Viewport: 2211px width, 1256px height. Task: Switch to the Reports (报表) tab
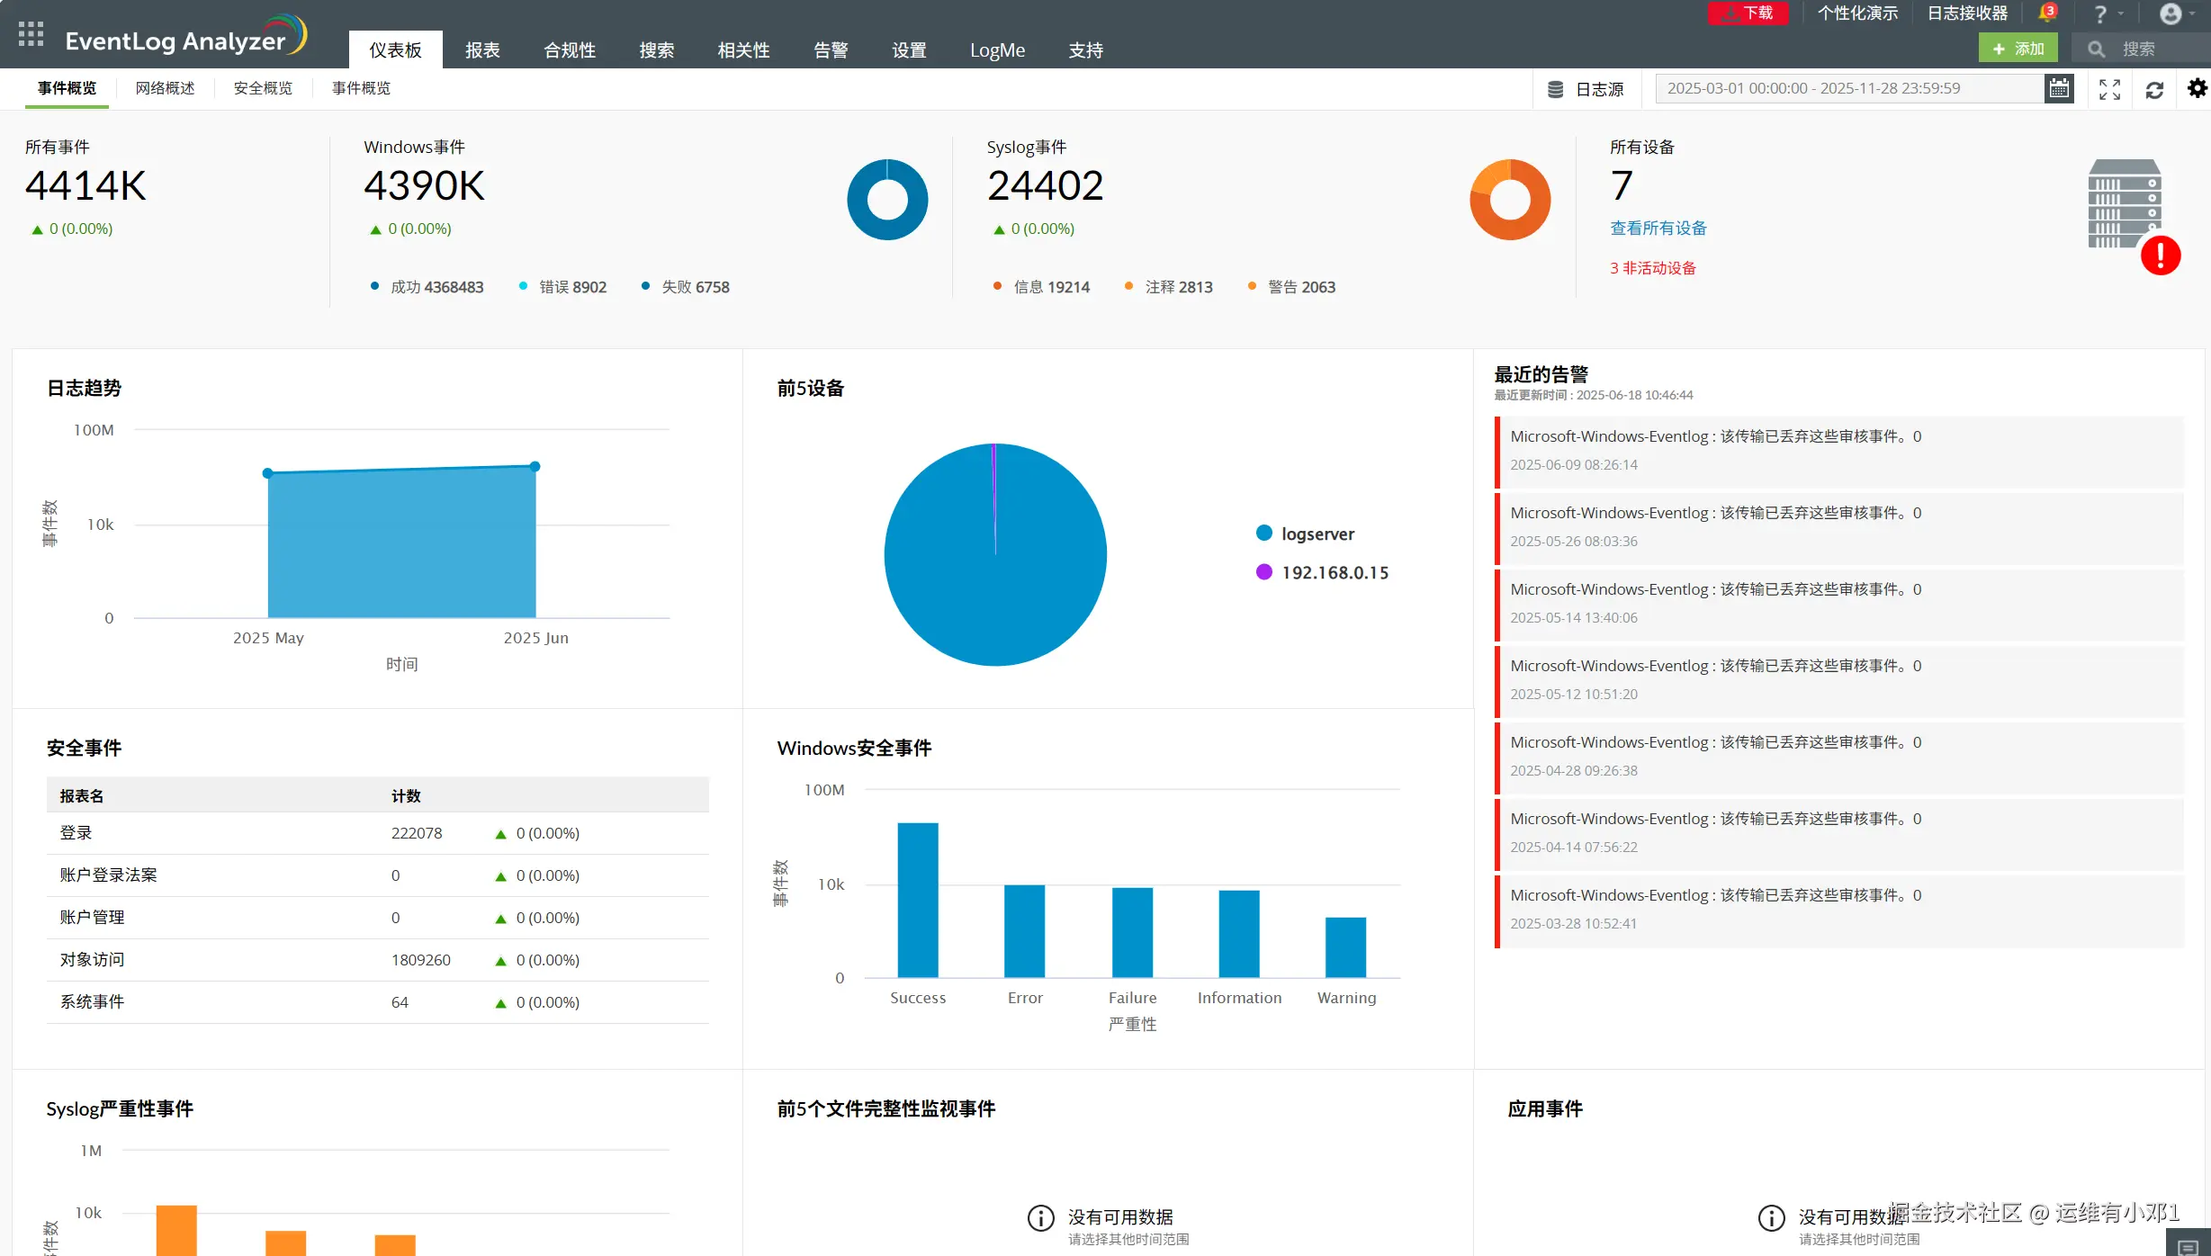pyautogui.click(x=482, y=50)
